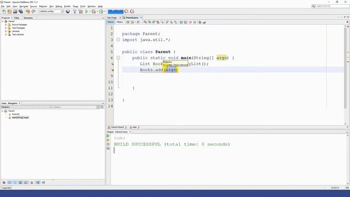Click the Re-run icon in Output panel

[108, 136]
